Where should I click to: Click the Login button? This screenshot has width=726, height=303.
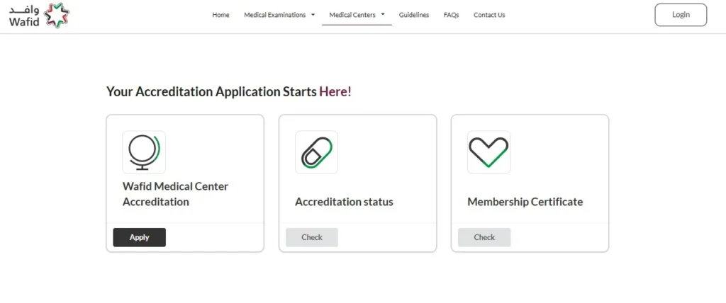coord(681,15)
